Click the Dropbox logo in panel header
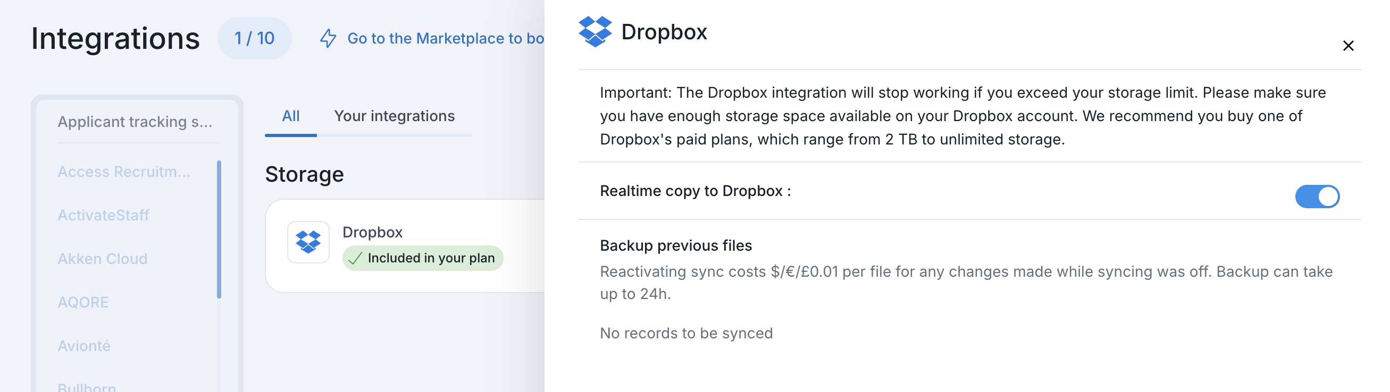The width and height of the screenshot is (1390, 392). pyautogui.click(x=595, y=31)
